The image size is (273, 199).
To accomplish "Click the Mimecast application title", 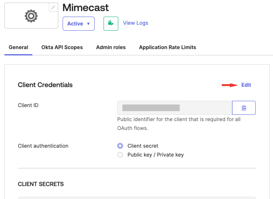I will coord(85,7).
